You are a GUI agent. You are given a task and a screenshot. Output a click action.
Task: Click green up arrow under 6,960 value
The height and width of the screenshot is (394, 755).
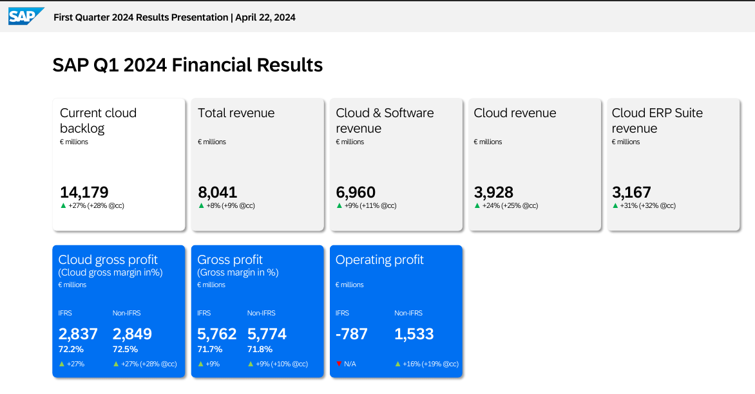click(339, 205)
